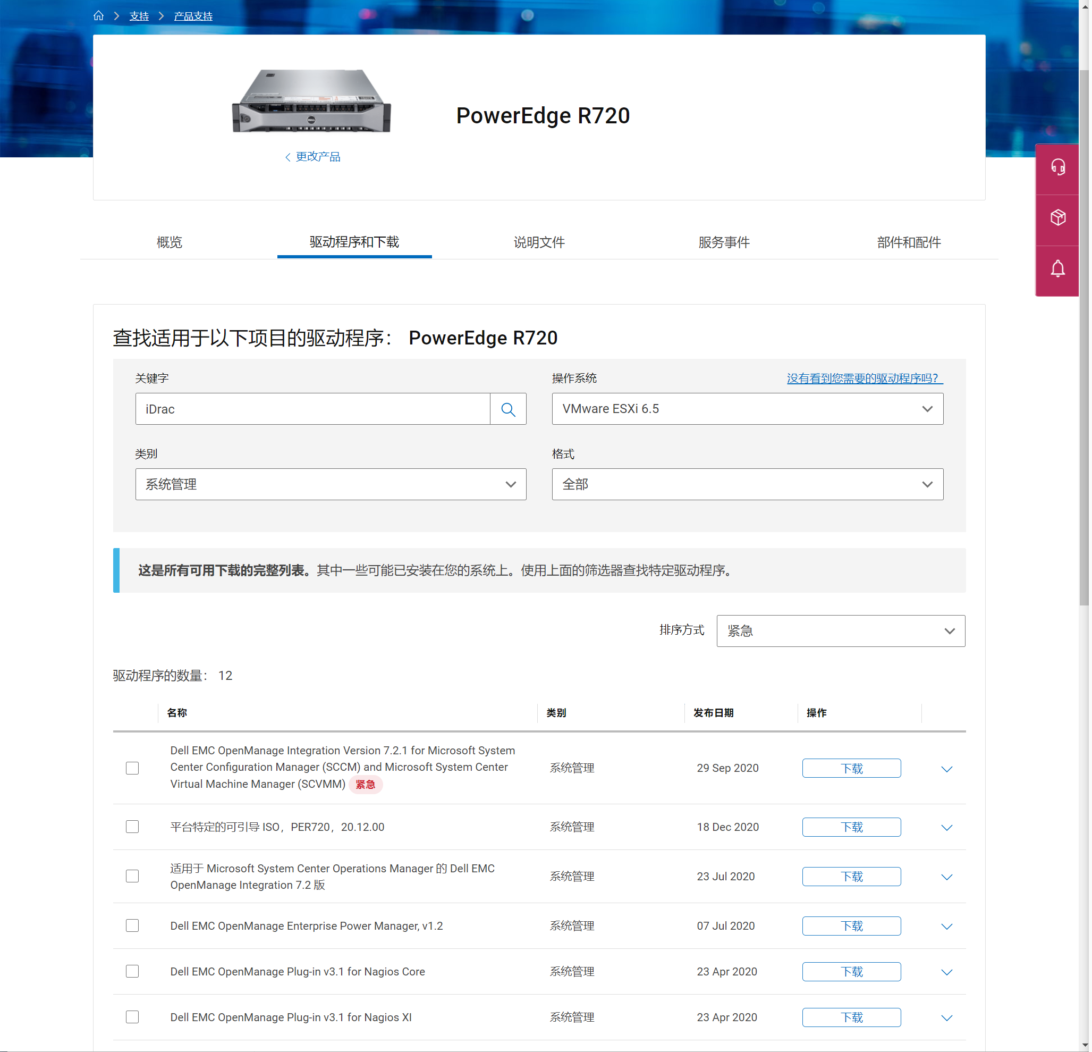Click the search magnifier icon next to iDrac
Screen dimensions: 1092x1052
507,408
